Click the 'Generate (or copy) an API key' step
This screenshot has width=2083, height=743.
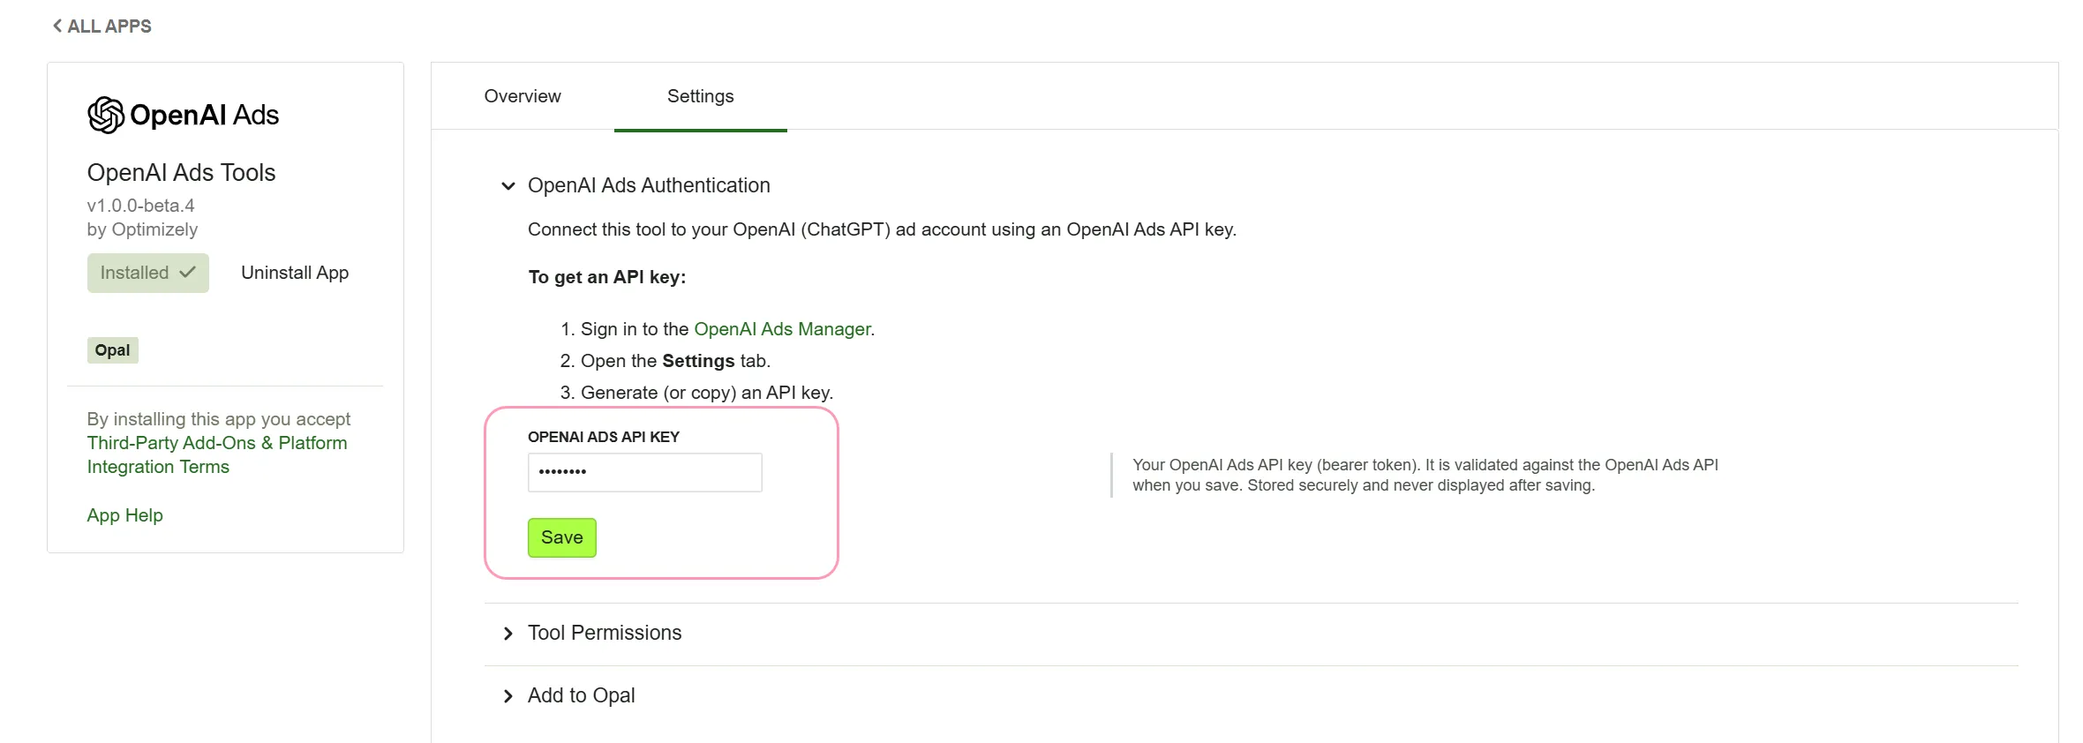[707, 393]
